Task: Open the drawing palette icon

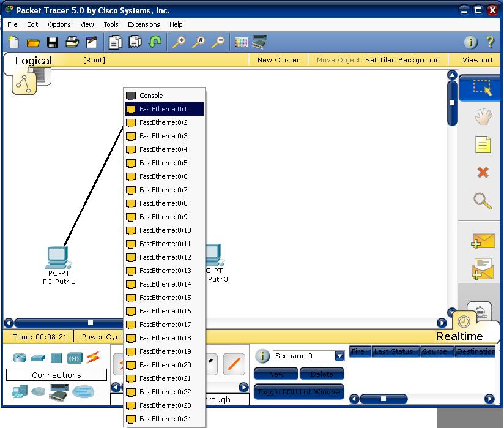Action: 241,42
